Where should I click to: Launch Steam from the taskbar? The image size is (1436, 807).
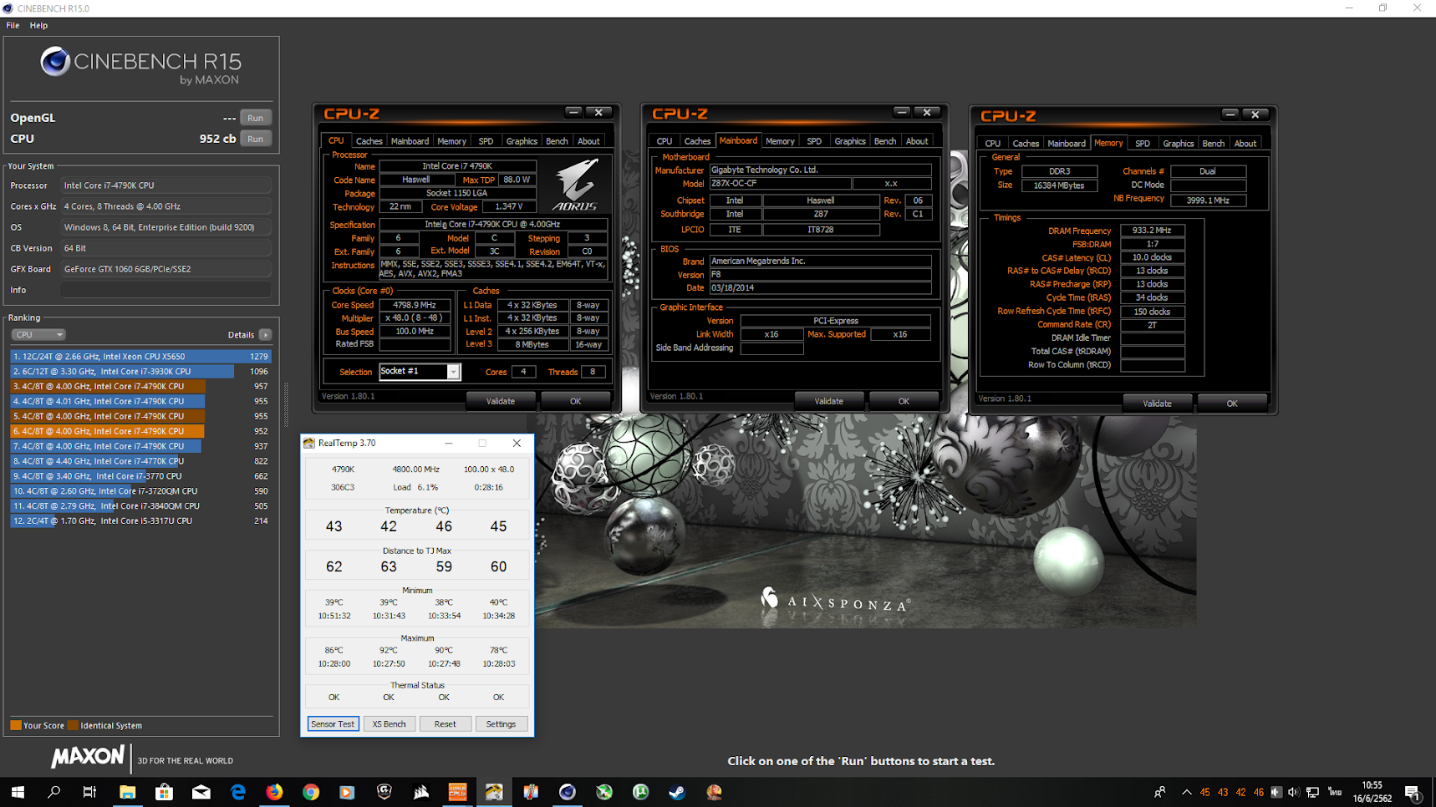(677, 792)
